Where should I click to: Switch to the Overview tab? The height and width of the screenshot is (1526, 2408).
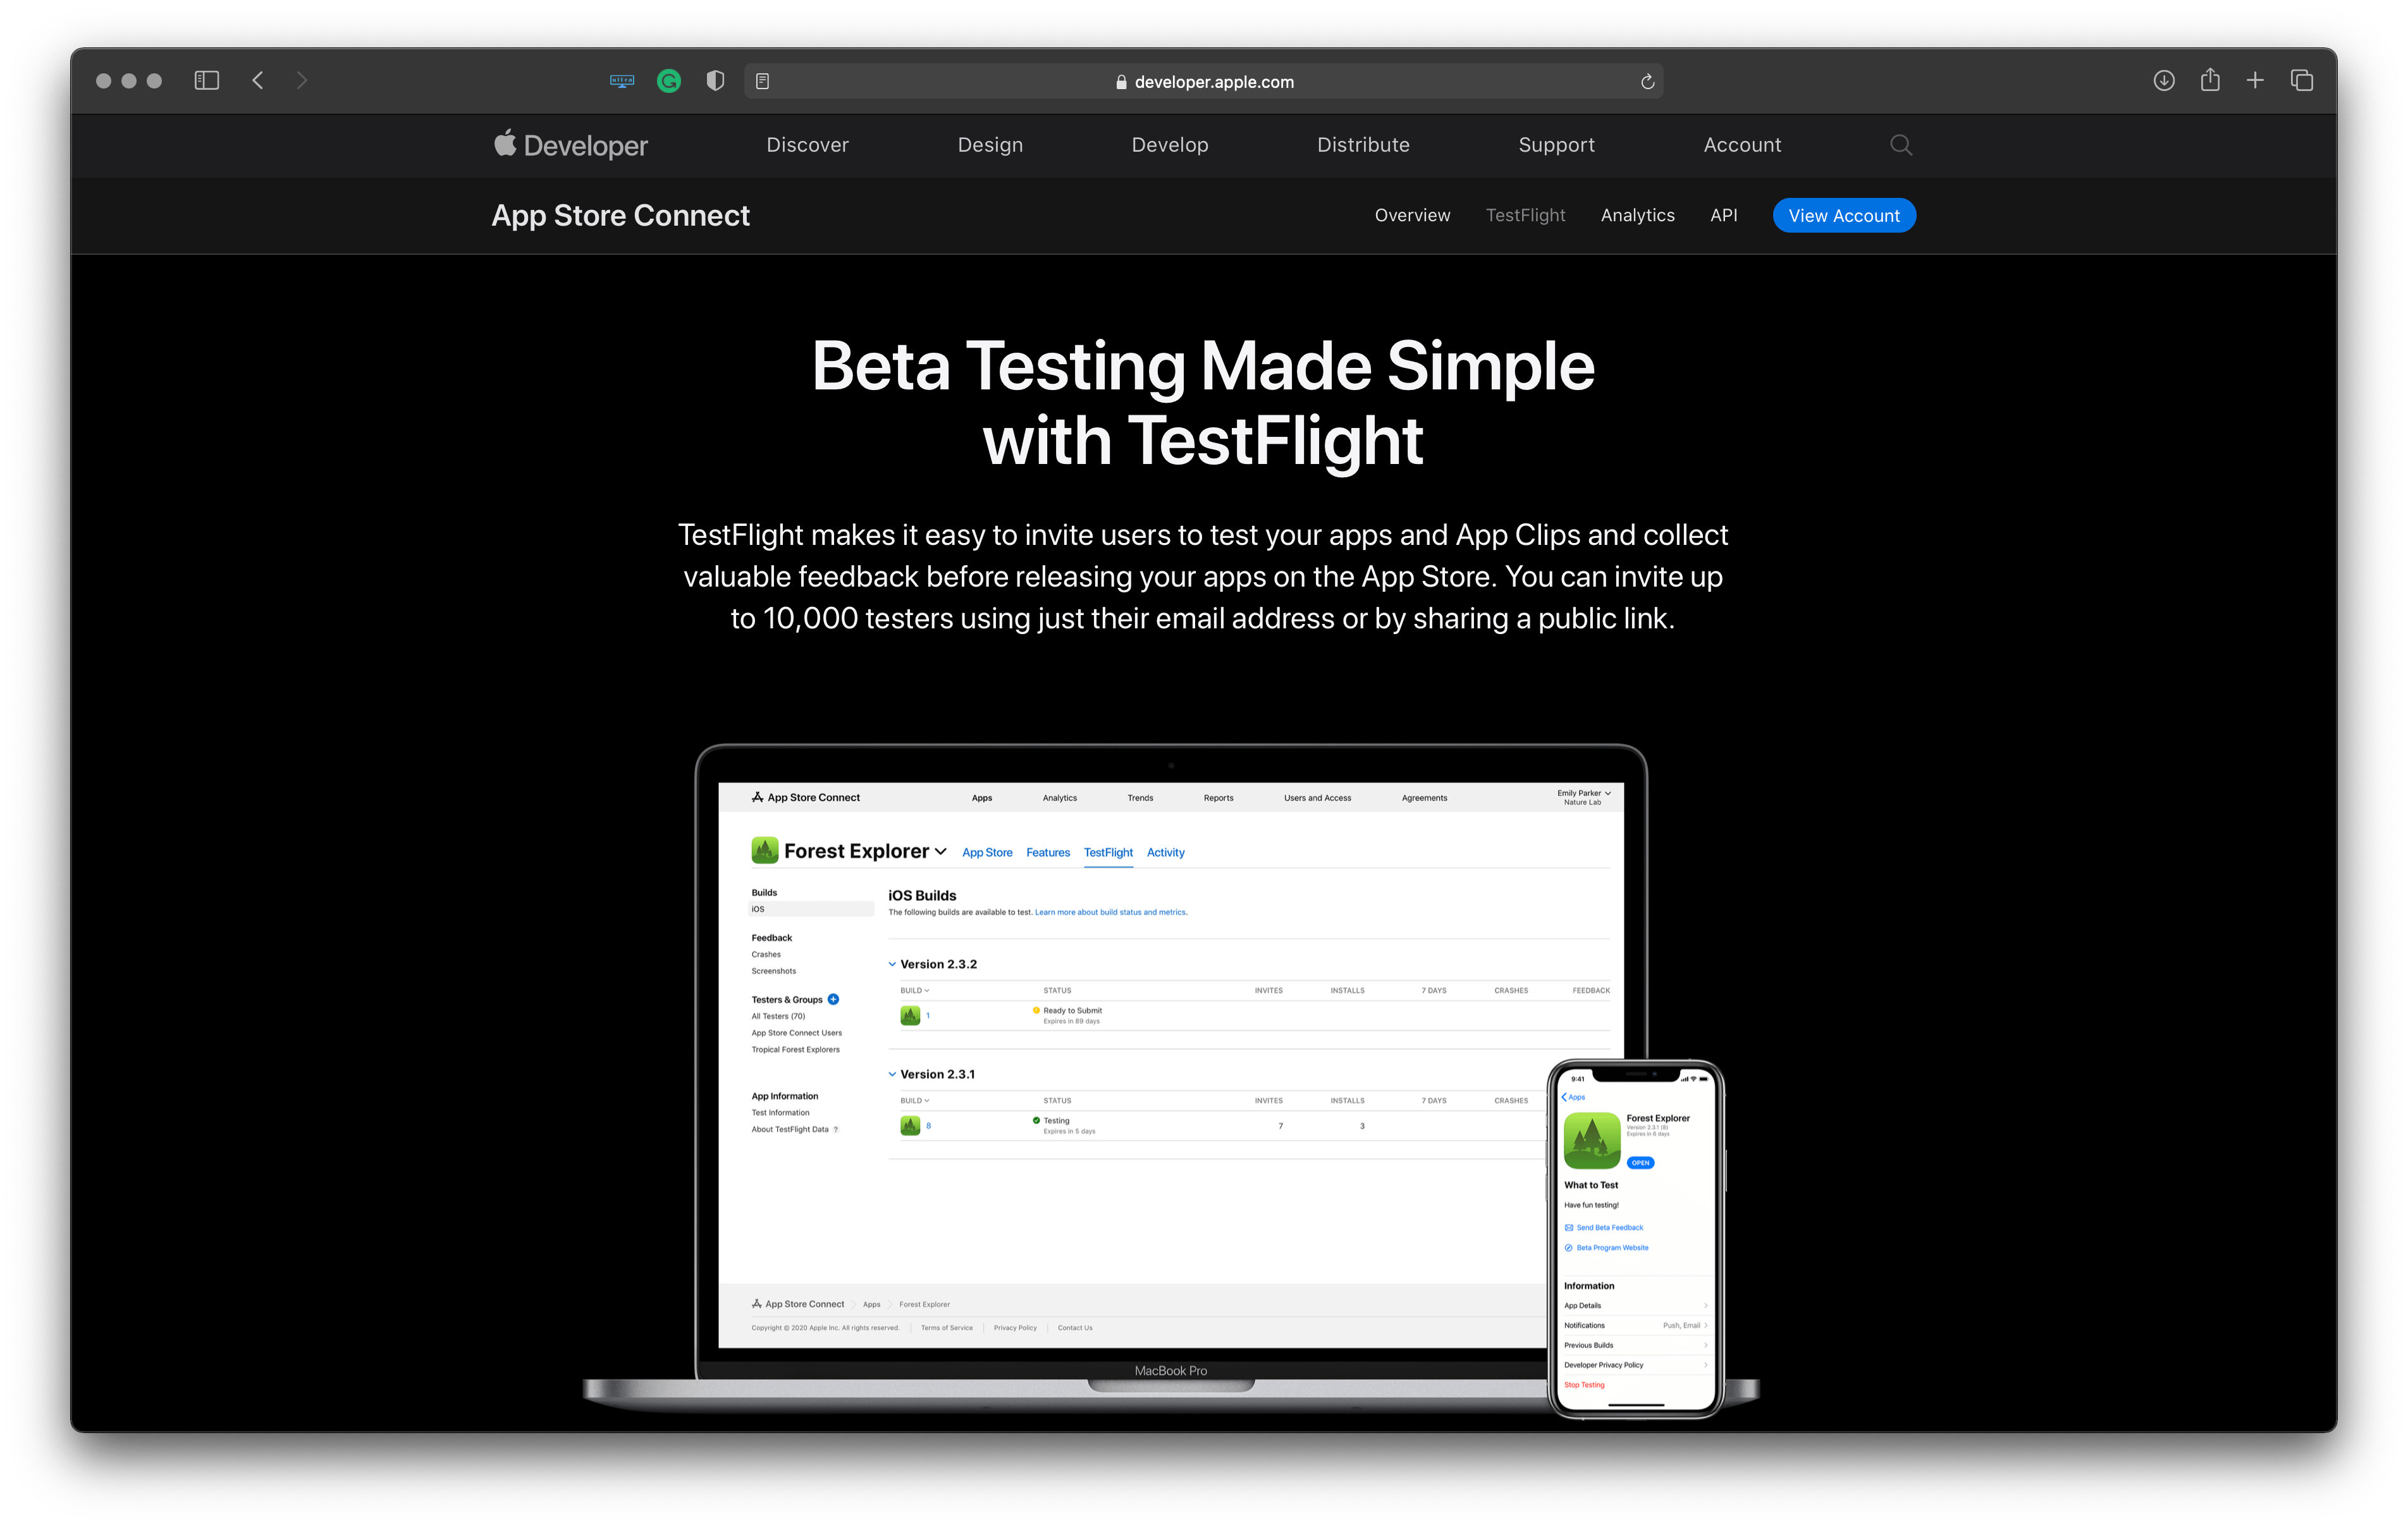click(x=1412, y=215)
